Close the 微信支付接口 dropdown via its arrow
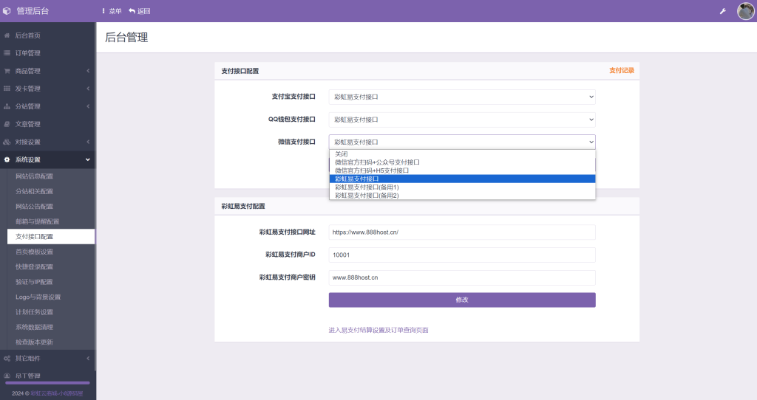Screen dimensions: 757x400 (591, 142)
